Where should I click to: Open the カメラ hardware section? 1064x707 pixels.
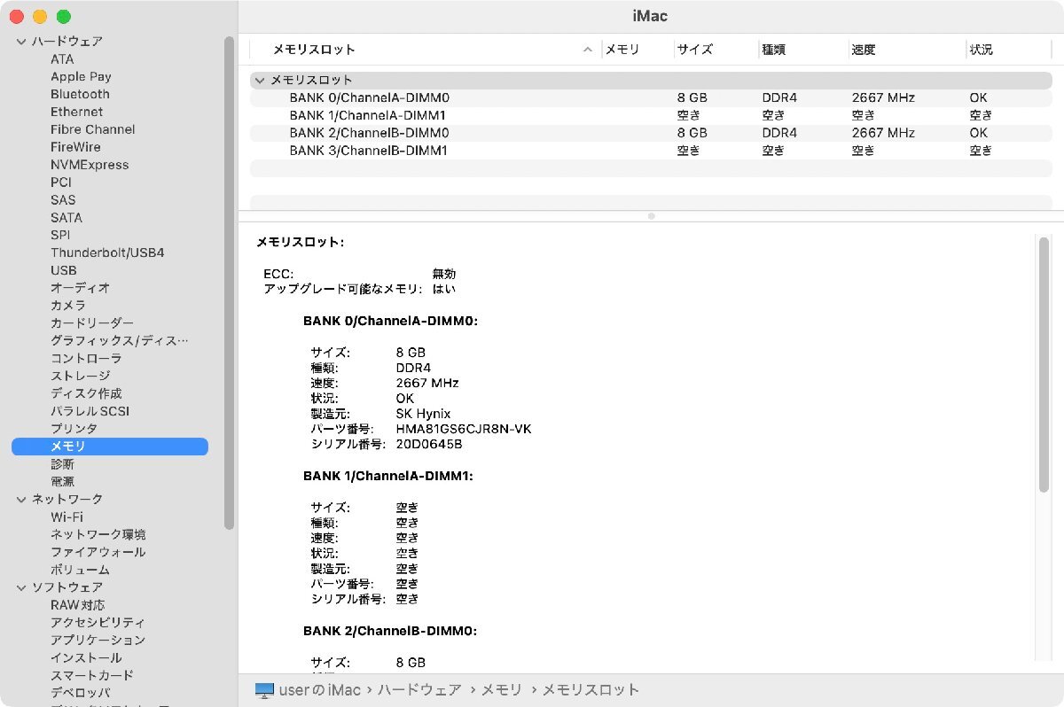66,306
